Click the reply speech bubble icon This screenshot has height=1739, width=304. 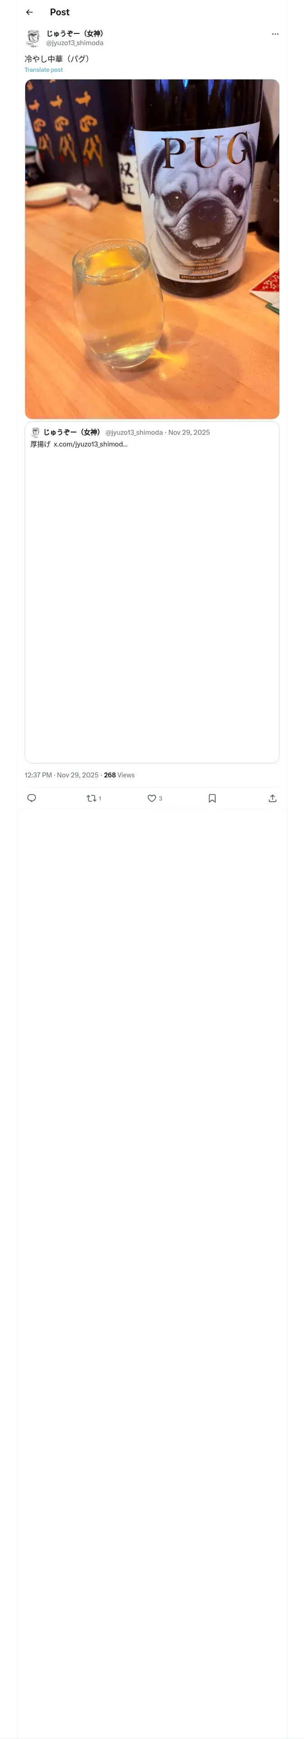pos(32,798)
